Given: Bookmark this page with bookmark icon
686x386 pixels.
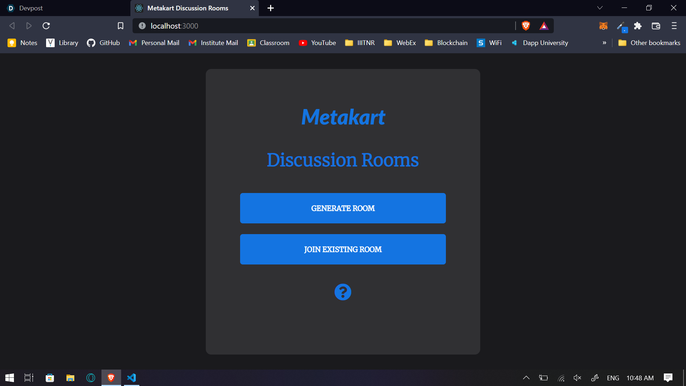Looking at the screenshot, I should pos(120,26).
